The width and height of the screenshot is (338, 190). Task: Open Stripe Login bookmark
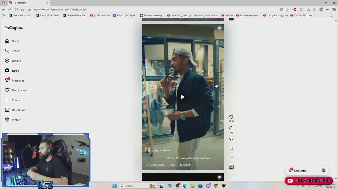tap(125, 15)
